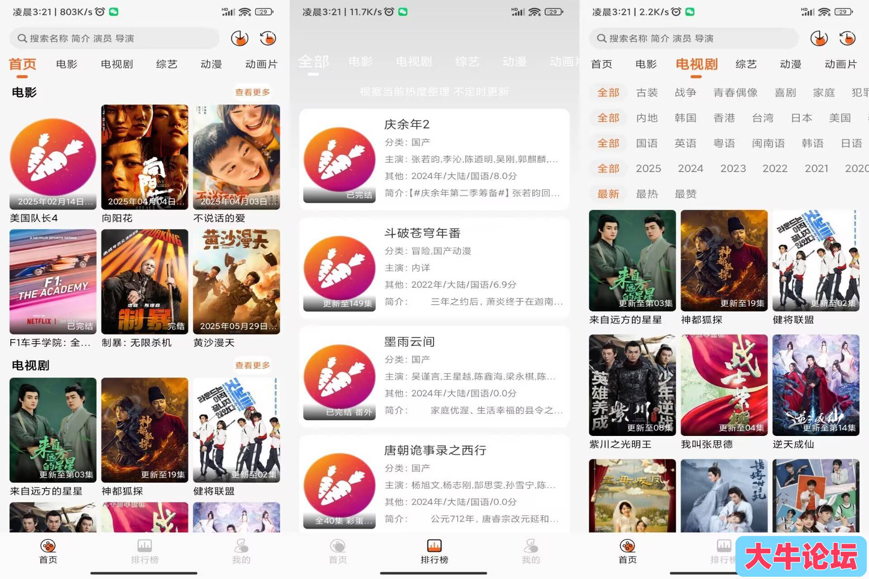Image resolution: width=869 pixels, height=579 pixels.
Task: Click search magnifier icon in left screen
Action: click(x=22, y=38)
